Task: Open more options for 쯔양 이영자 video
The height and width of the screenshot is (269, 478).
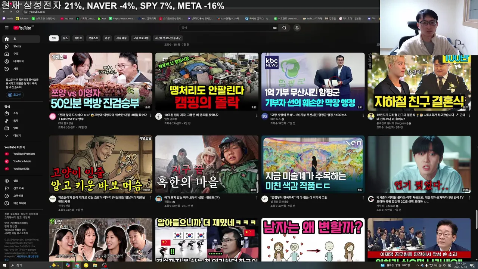Action: [x=150, y=115]
